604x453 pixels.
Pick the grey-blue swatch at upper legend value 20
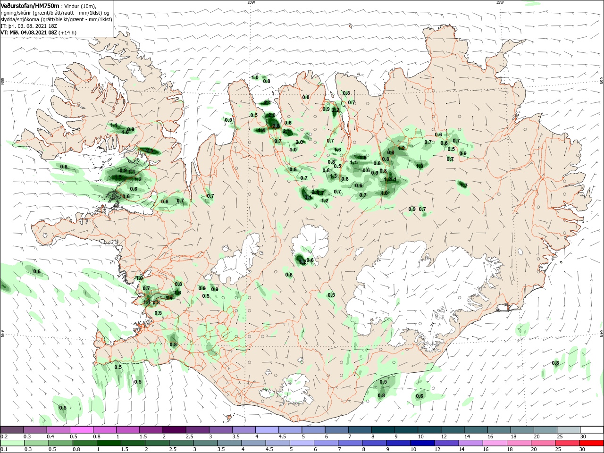[545, 430]
